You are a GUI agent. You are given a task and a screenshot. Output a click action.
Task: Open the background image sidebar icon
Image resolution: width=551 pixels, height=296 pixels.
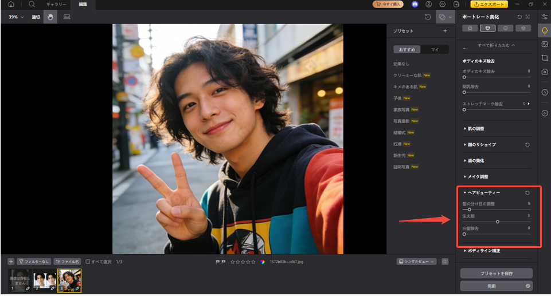545,44
